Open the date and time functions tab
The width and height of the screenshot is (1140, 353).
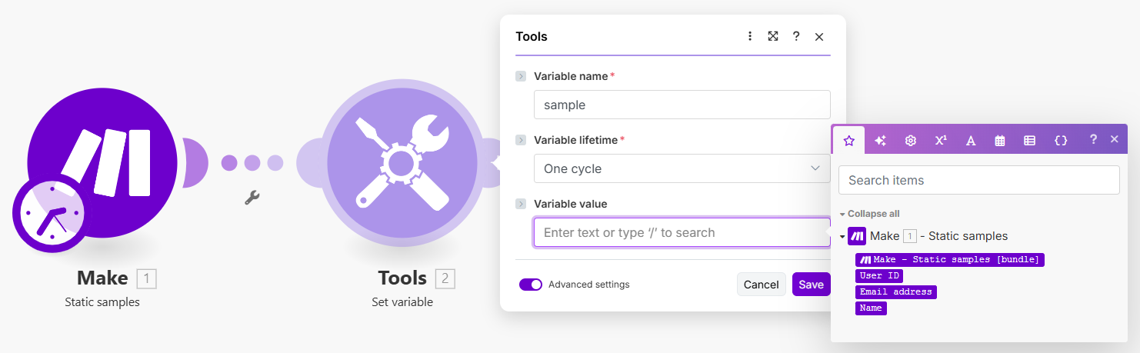coord(1000,140)
